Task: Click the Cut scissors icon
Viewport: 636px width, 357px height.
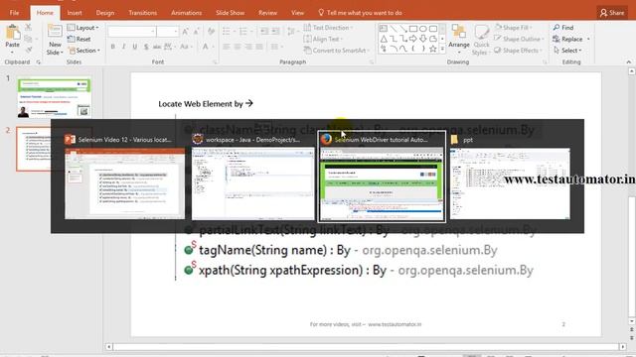Action: pyautogui.click(x=28, y=28)
